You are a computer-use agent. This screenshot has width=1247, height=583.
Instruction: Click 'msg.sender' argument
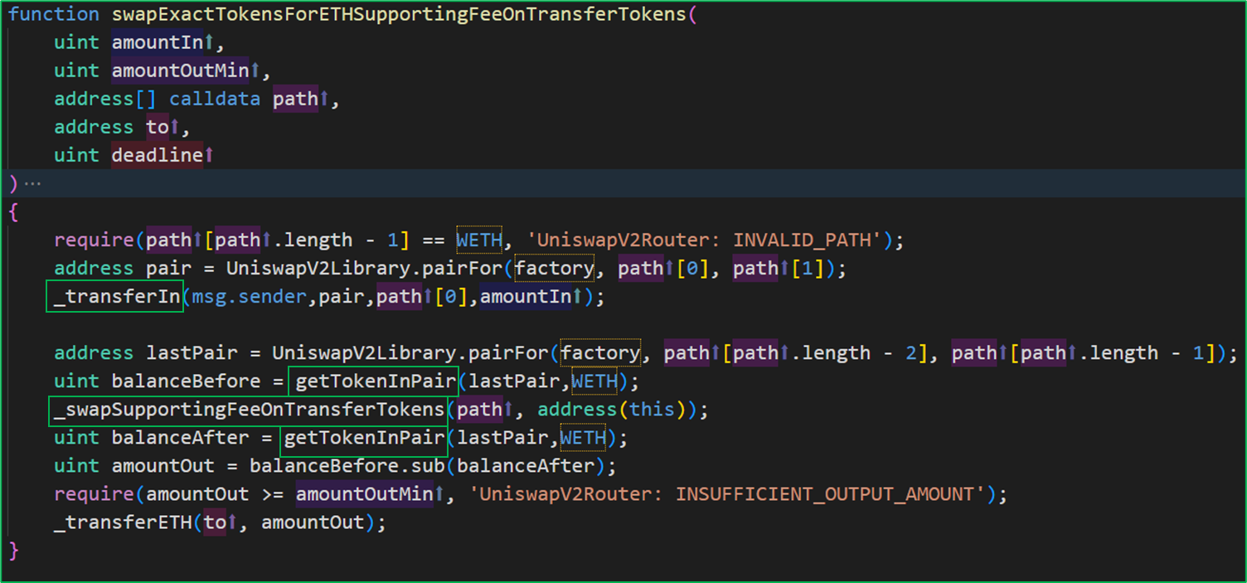[249, 297]
